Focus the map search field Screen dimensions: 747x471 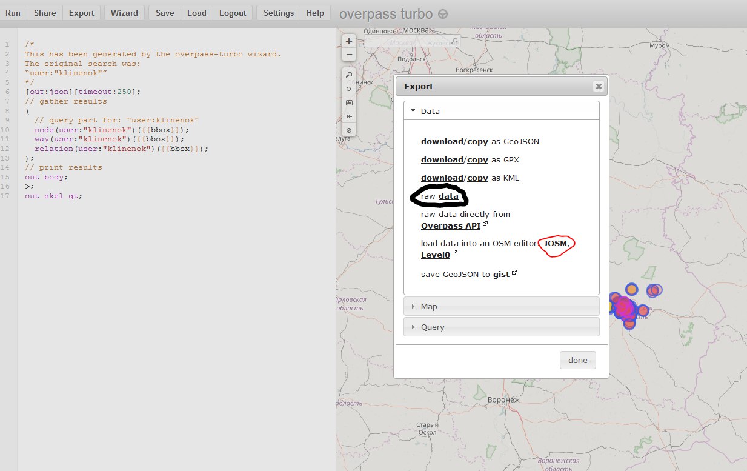[412, 41]
